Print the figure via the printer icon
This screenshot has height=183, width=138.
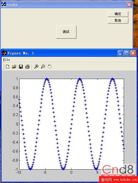pyautogui.click(x=27, y=67)
